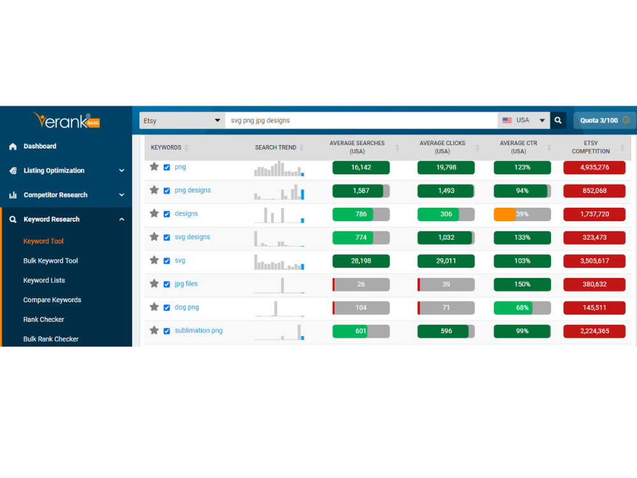Star the jpg files keyword
637x478 pixels.
pos(154,284)
